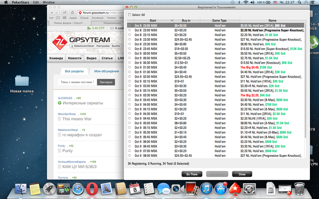This screenshot has height=199, width=319.
Task: Open the Window menu
Action: point(49,2)
